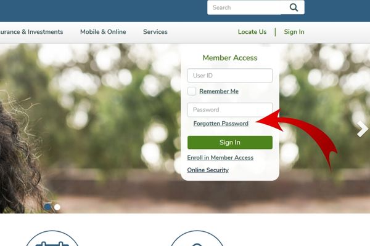The image size is (370, 246).
Task: Click Locate Us in navigation
Action: [252, 32]
